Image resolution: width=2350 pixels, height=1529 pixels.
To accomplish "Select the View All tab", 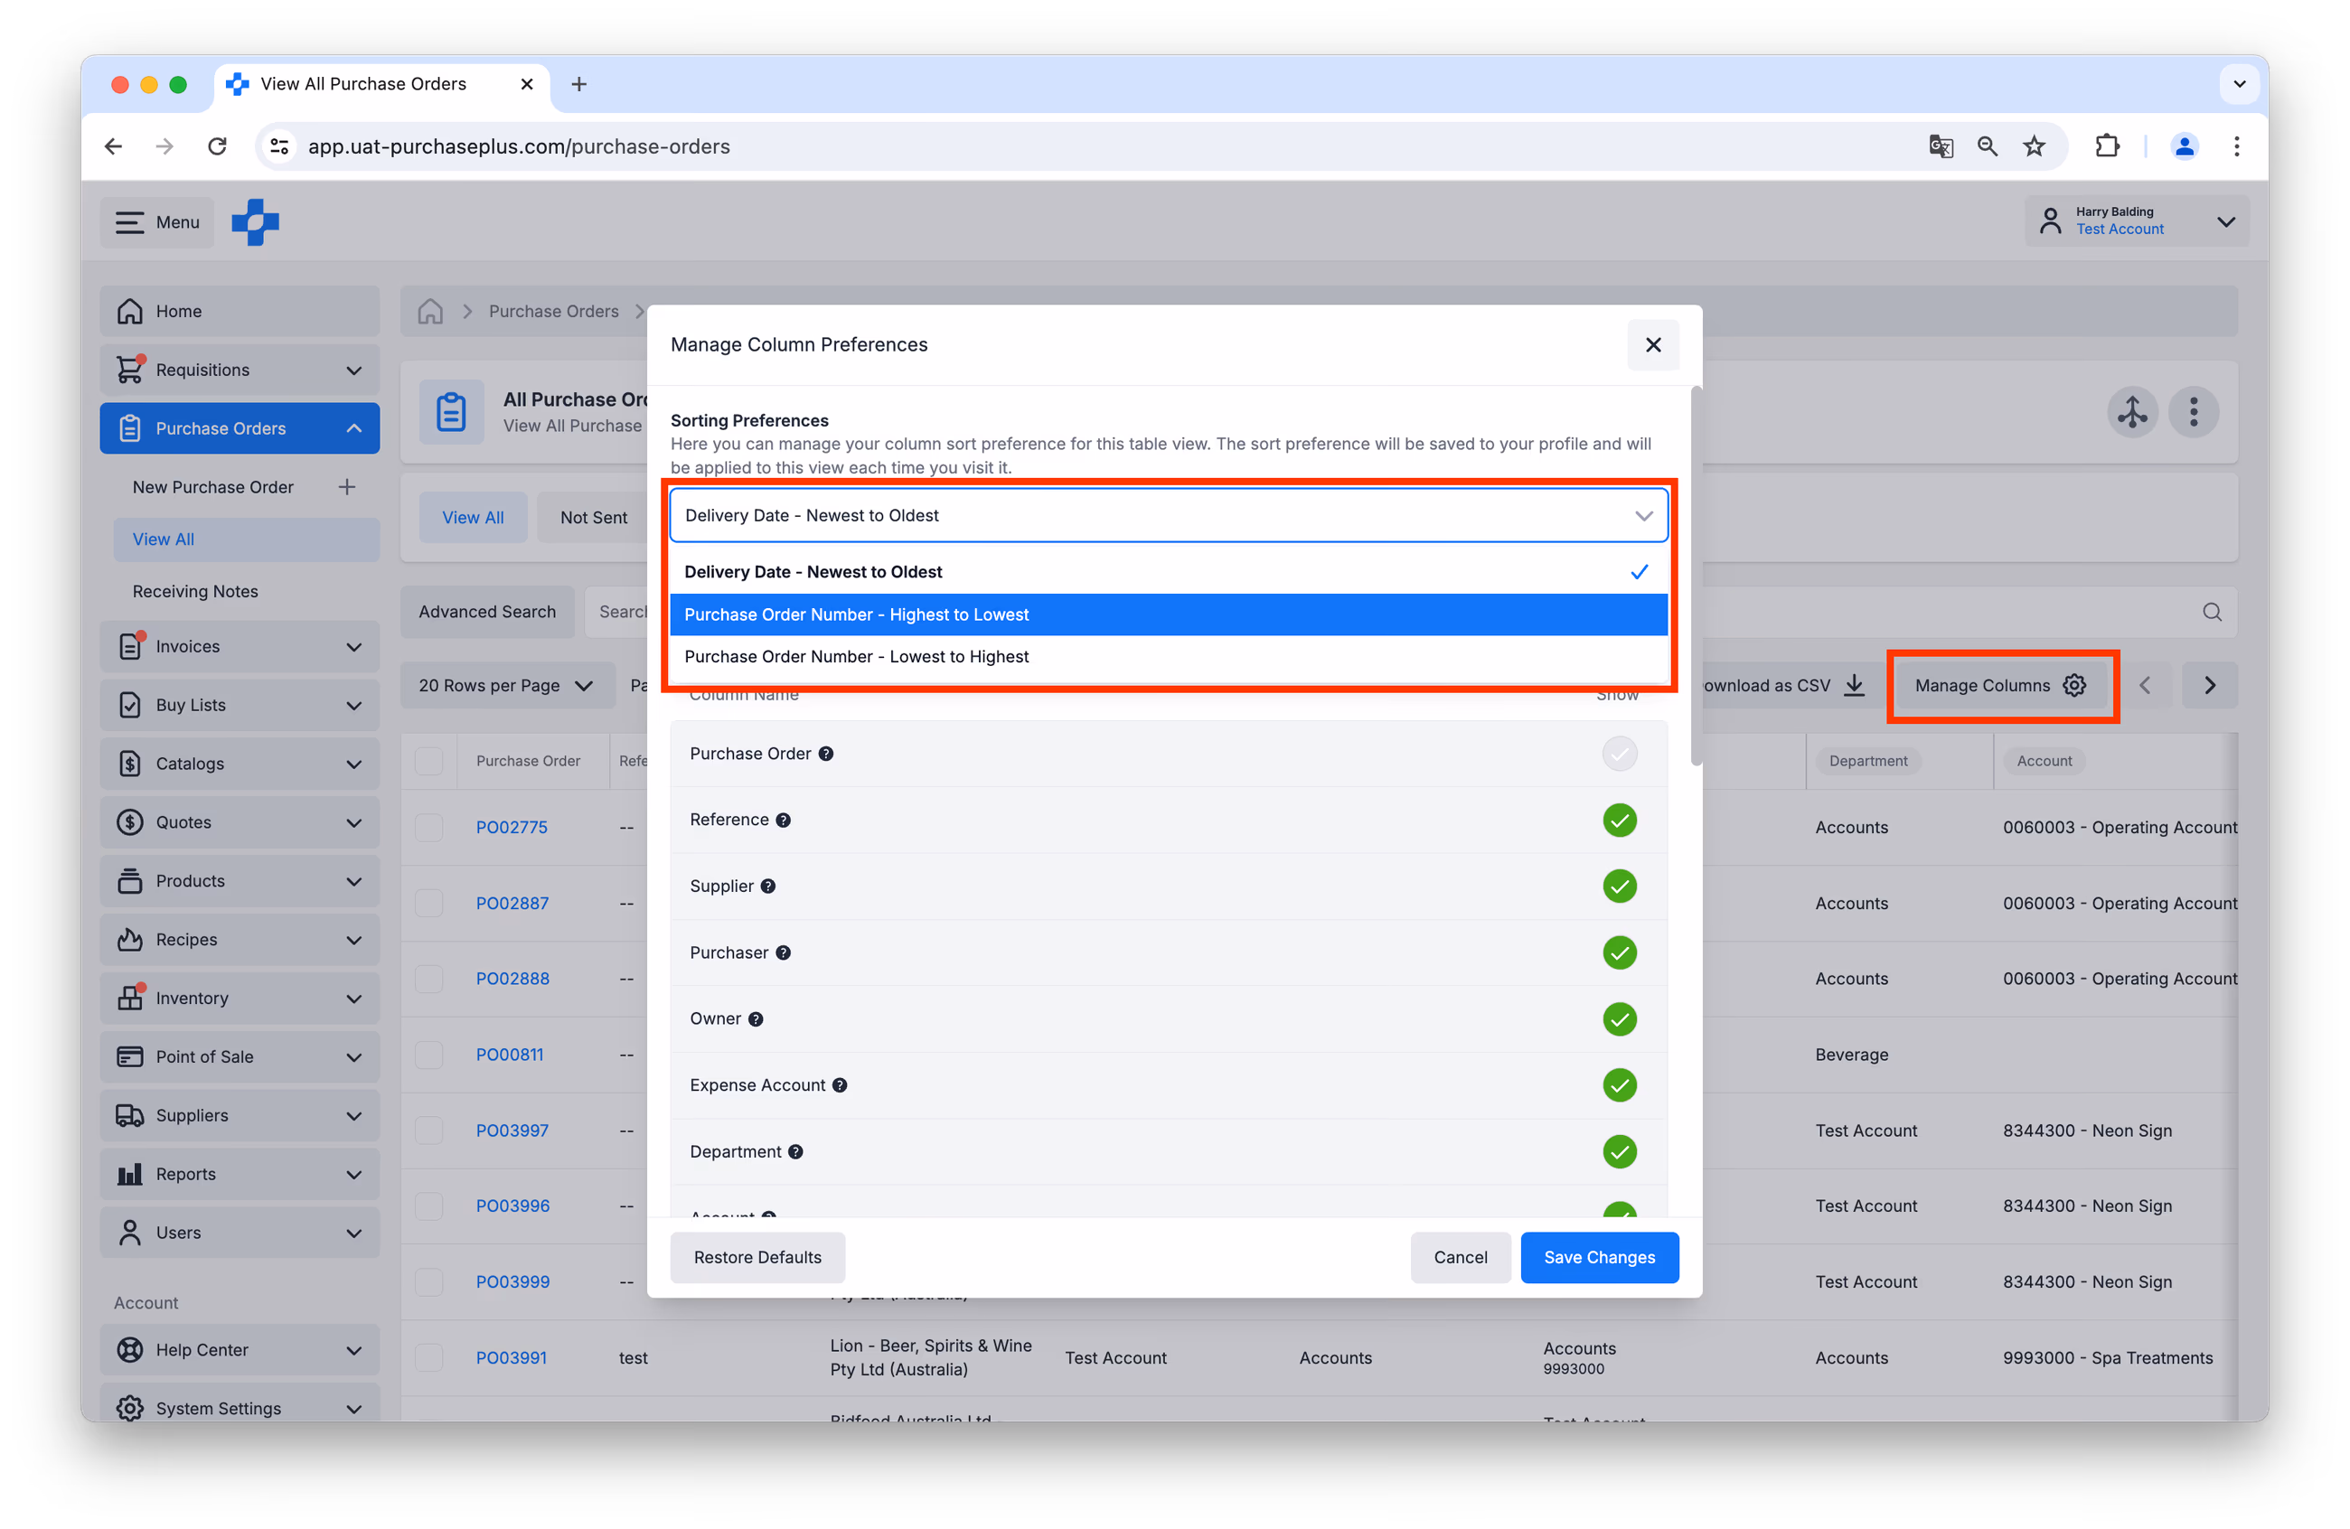I will tap(473, 517).
